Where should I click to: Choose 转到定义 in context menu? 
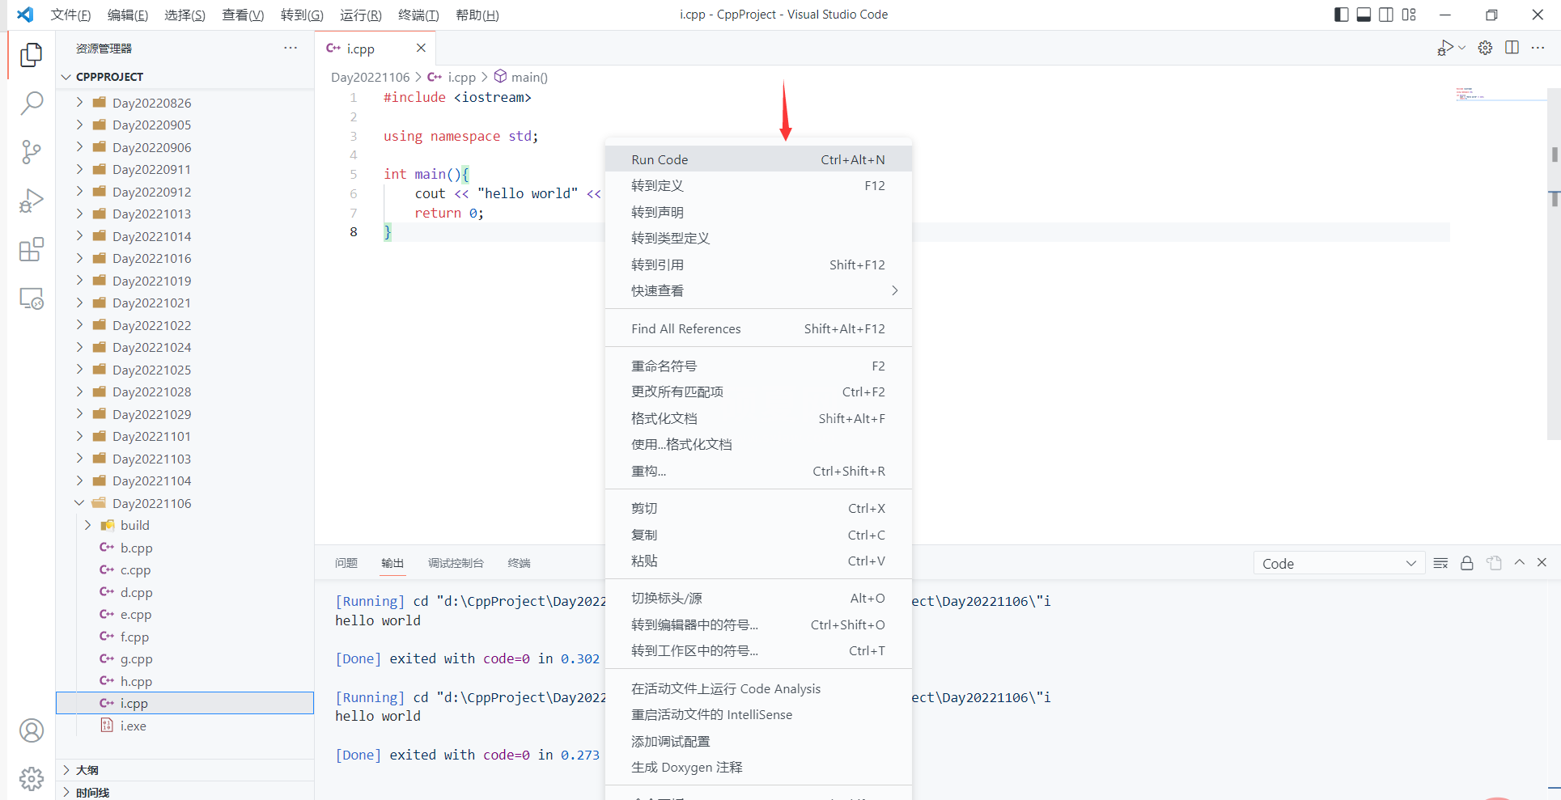coord(758,185)
